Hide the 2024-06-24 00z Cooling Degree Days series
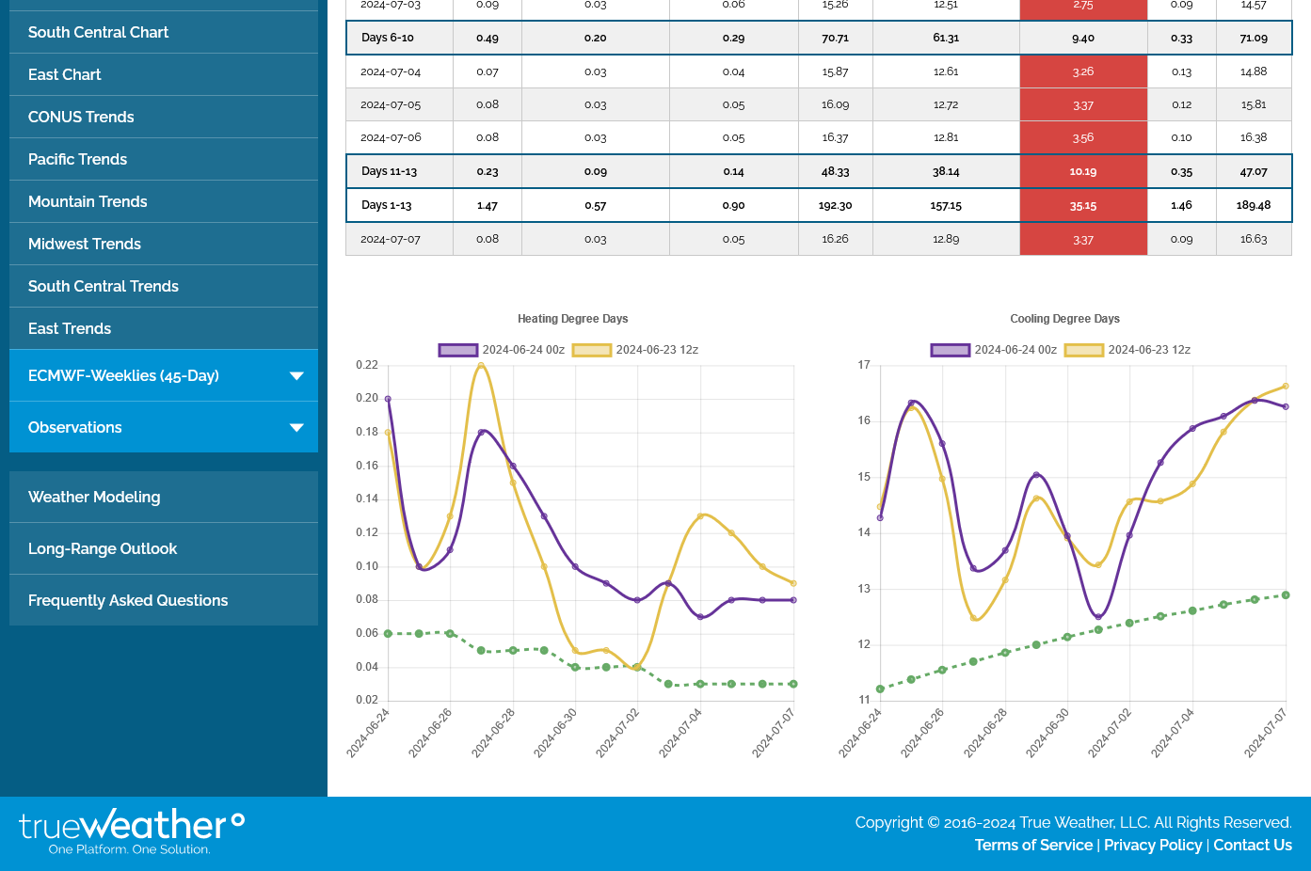This screenshot has width=1311, height=871. pos(950,350)
